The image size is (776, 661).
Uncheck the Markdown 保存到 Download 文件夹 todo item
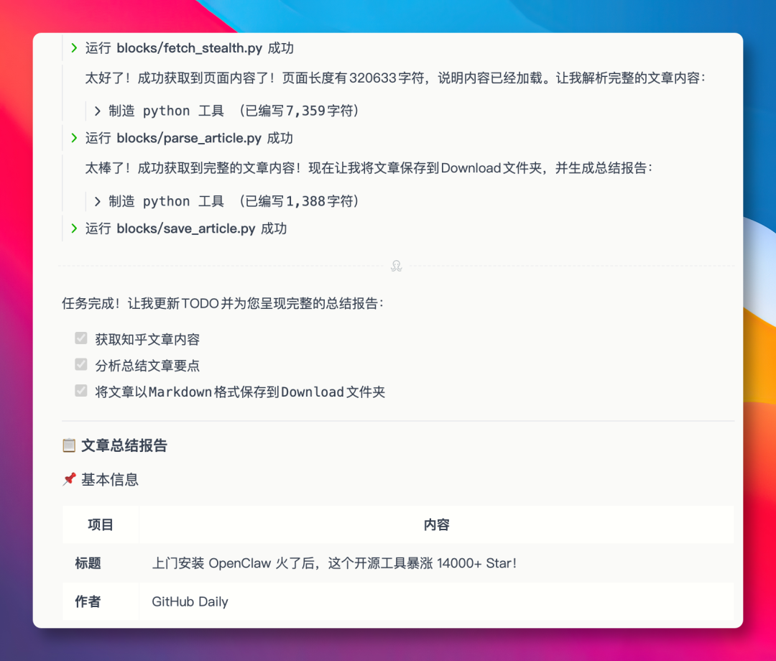[x=80, y=392]
